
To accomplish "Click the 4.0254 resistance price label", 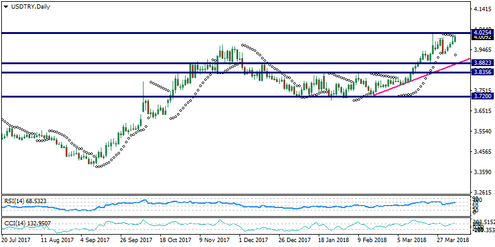I will (x=481, y=31).
